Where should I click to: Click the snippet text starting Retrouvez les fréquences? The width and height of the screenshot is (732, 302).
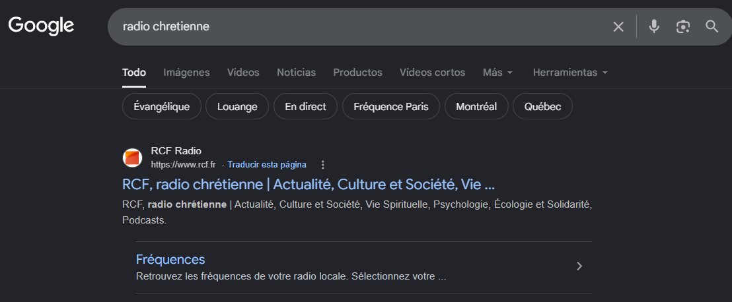pyautogui.click(x=291, y=276)
